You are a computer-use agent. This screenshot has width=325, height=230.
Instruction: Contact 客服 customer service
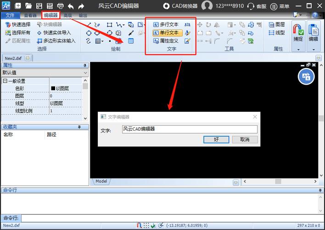pyautogui.click(x=257, y=6)
